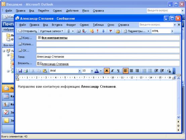Open the Окно menu
The width and height of the screenshot is (186, 140).
pyautogui.click(x=111, y=25)
